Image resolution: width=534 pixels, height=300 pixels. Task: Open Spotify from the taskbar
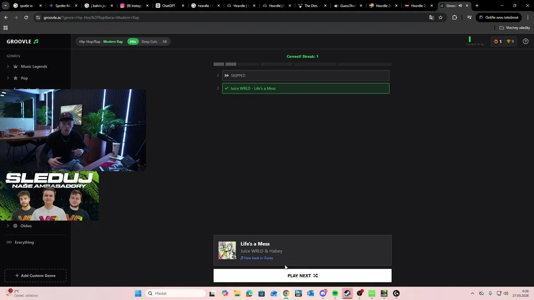coord(335,293)
